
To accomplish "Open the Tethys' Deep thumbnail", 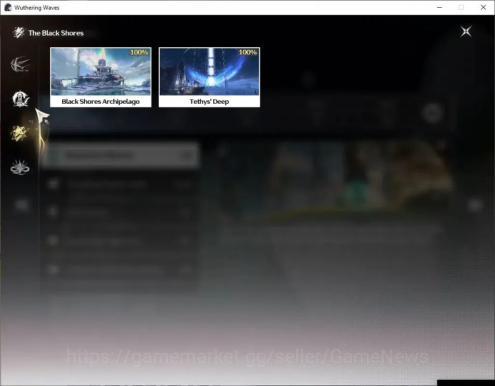I will tap(209, 71).
